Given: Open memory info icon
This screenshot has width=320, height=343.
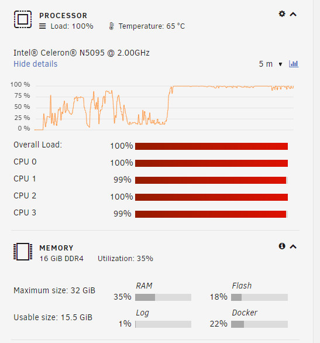Looking at the screenshot, I should pos(282,246).
